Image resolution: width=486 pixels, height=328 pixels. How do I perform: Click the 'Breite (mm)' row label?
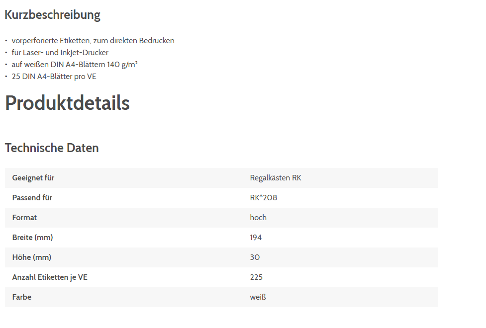click(x=33, y=238)
